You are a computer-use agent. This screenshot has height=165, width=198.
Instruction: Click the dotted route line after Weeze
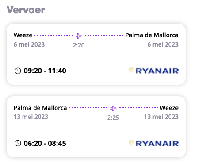pyautogui.click(x=53, y=35)
